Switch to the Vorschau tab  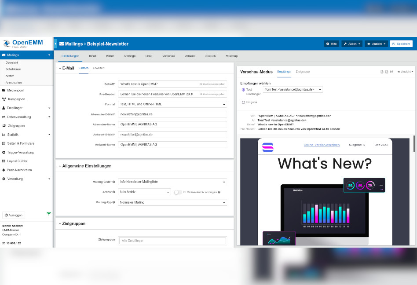click(168, 56)
